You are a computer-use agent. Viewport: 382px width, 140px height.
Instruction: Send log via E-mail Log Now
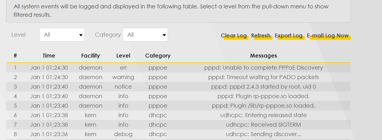click(x=328, y=36)
